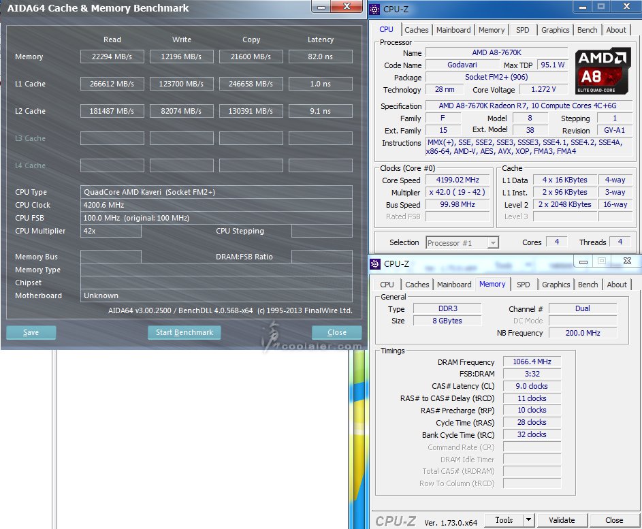Image resolution: width=642 pixels, height=529 pixels.
Task: Click the processor Name field AMD A8-7670K
Action: pos(497,52)
